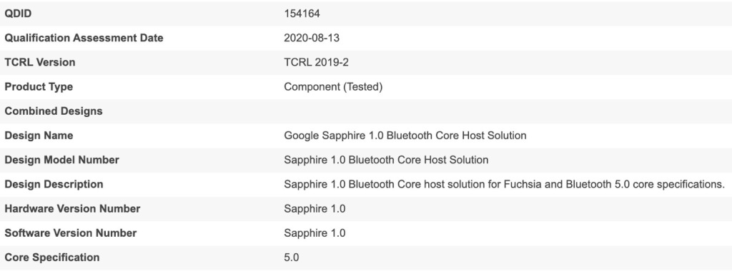Click the Hardware Version Number label
The height and width of the screenshot is (271, 732).
[72, 209]
